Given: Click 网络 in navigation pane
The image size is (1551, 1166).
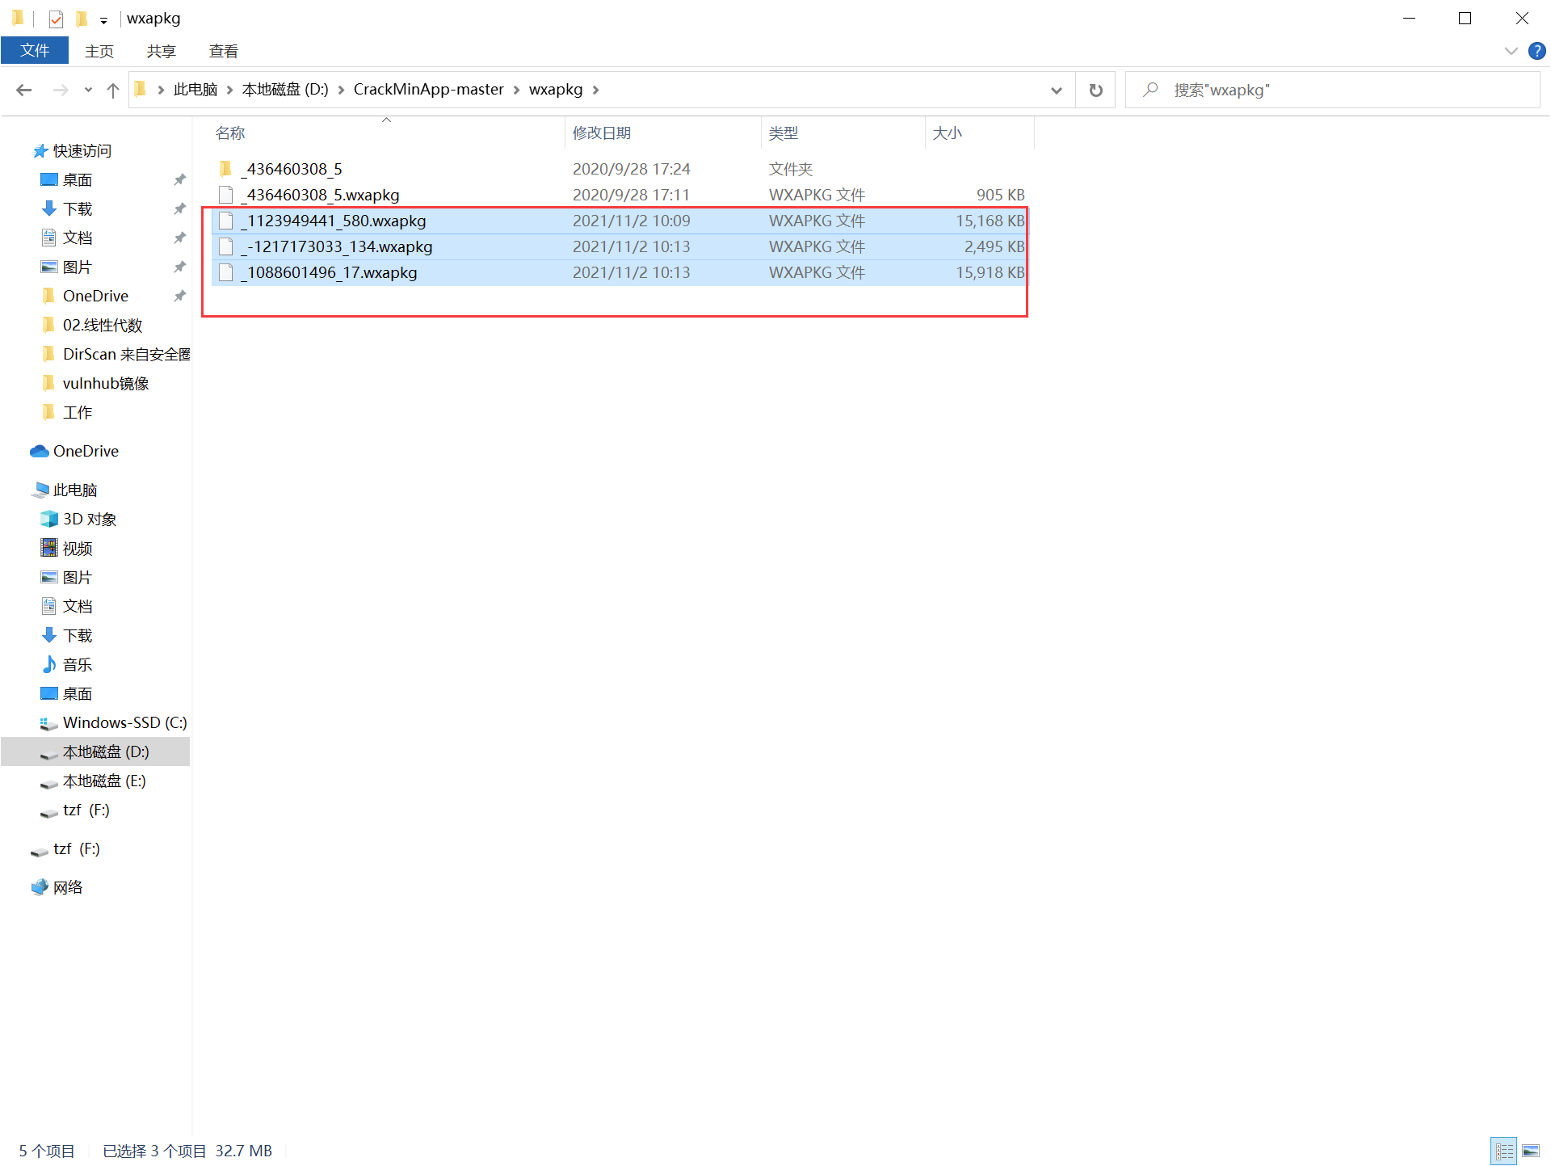Looking at the screenshot, I should pos(67,888).
